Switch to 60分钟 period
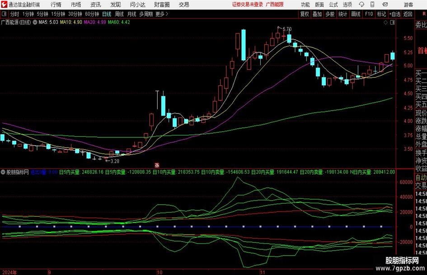This screenshot has height=275, width=427. 92,14
